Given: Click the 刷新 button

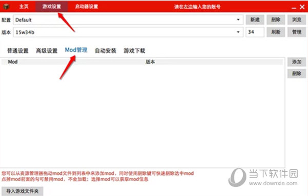Looking at the screenshot, I should point(276,32).
